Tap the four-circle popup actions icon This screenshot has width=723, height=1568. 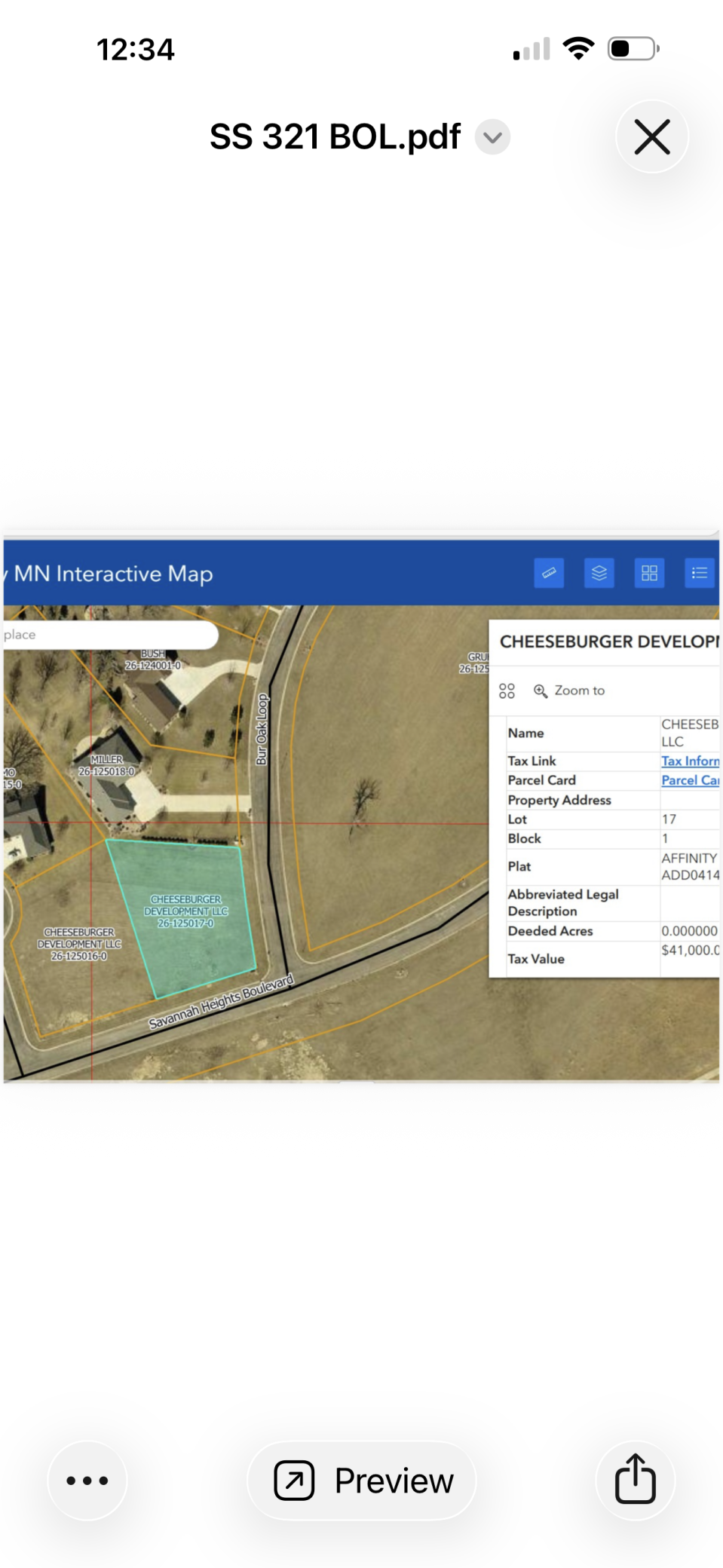(x=507, y=691)
